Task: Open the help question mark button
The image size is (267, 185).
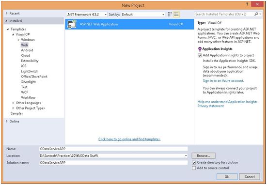Action: click(x=247, y=4)
